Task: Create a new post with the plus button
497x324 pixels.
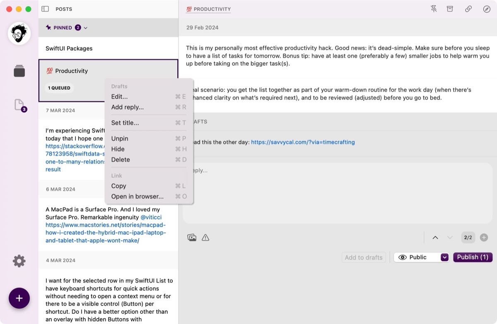Action: pyautogui.click(x=19, y=298)
